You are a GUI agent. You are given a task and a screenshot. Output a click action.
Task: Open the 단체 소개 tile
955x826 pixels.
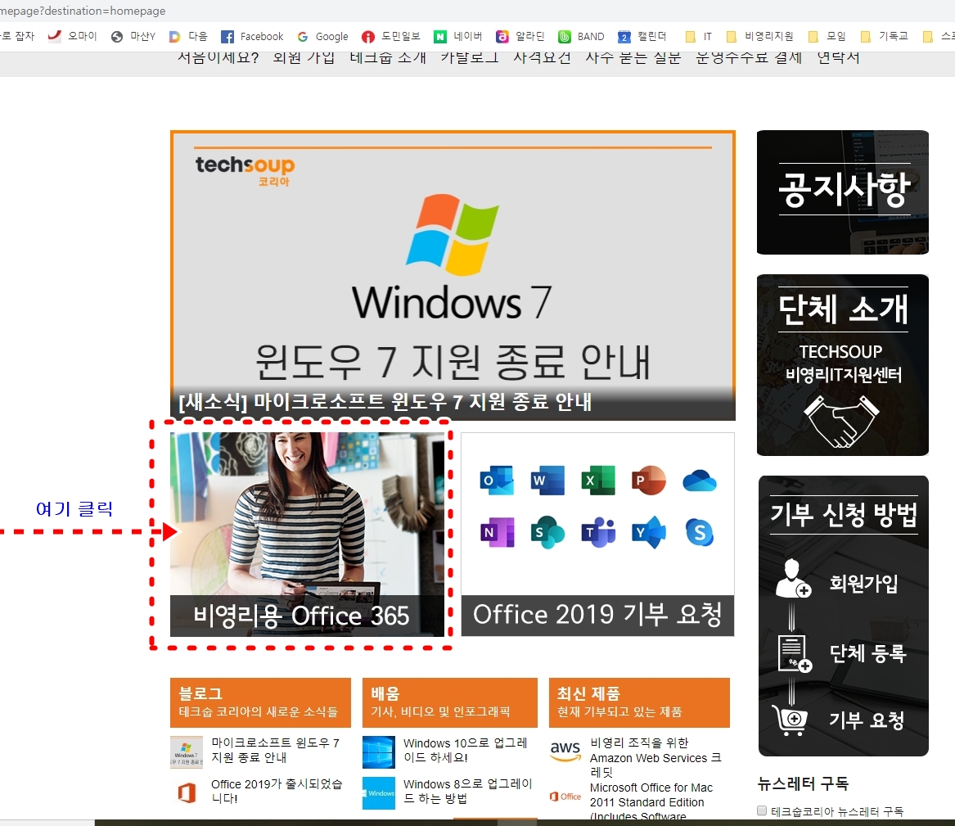click(842, 365)
